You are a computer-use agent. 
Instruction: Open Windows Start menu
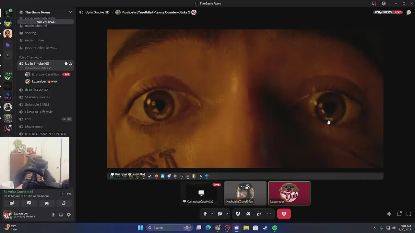tap(140, 228)
